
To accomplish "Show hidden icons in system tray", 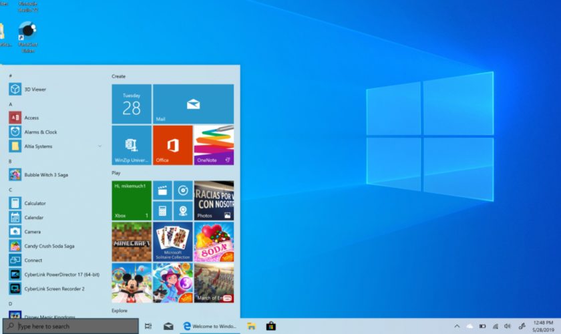I will (x=457, y=327).
